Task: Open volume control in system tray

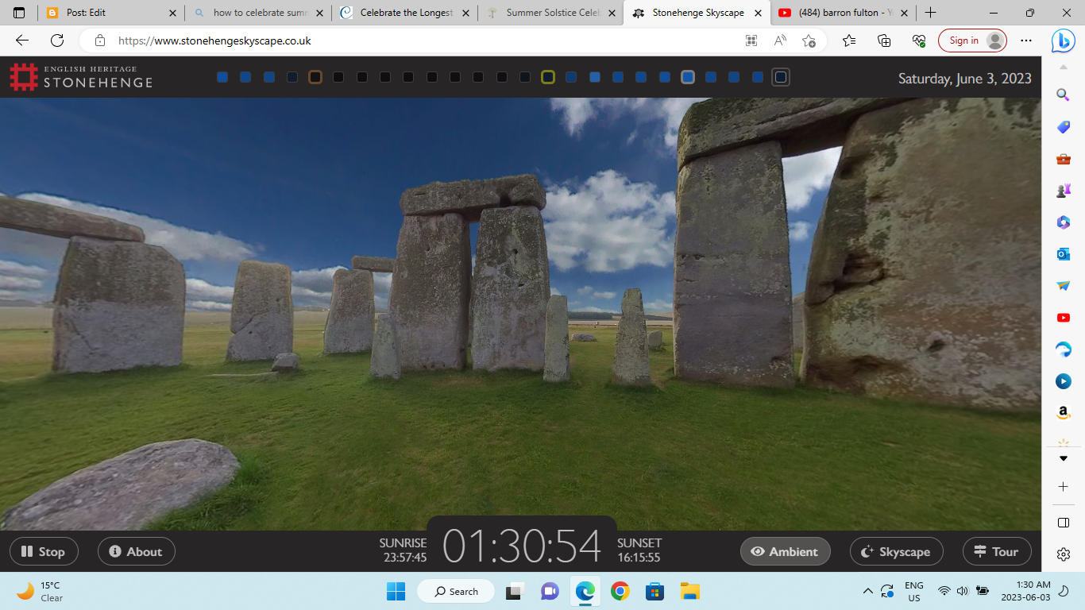Action: (963, 591)
